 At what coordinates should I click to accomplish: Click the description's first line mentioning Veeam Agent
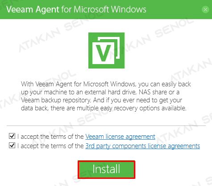tap(106, 84)
